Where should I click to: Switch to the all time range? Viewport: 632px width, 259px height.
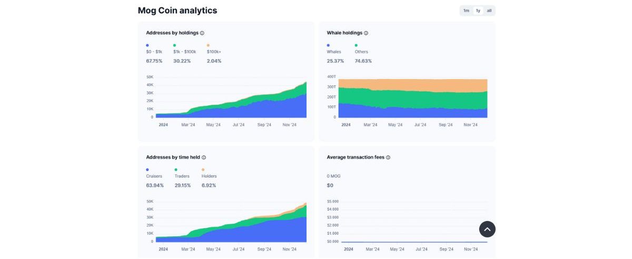tap(489, 11)
